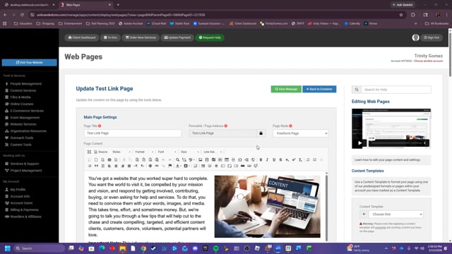Expand the Format dropdown in editor
Image resolution: width=452 pixels, height=254 pixels.
[144, 152]
